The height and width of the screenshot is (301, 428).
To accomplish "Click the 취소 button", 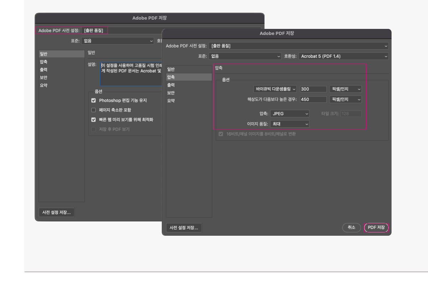I will coord(351,228).
